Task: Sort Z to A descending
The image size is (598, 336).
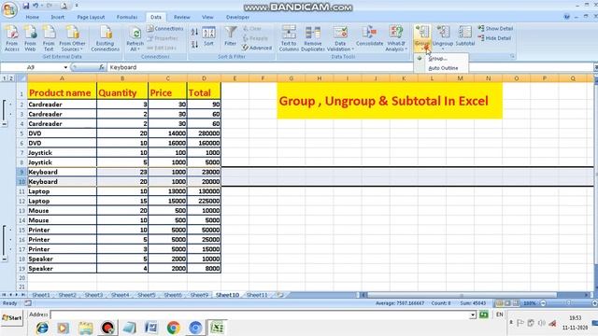Action: pos(194,44)
